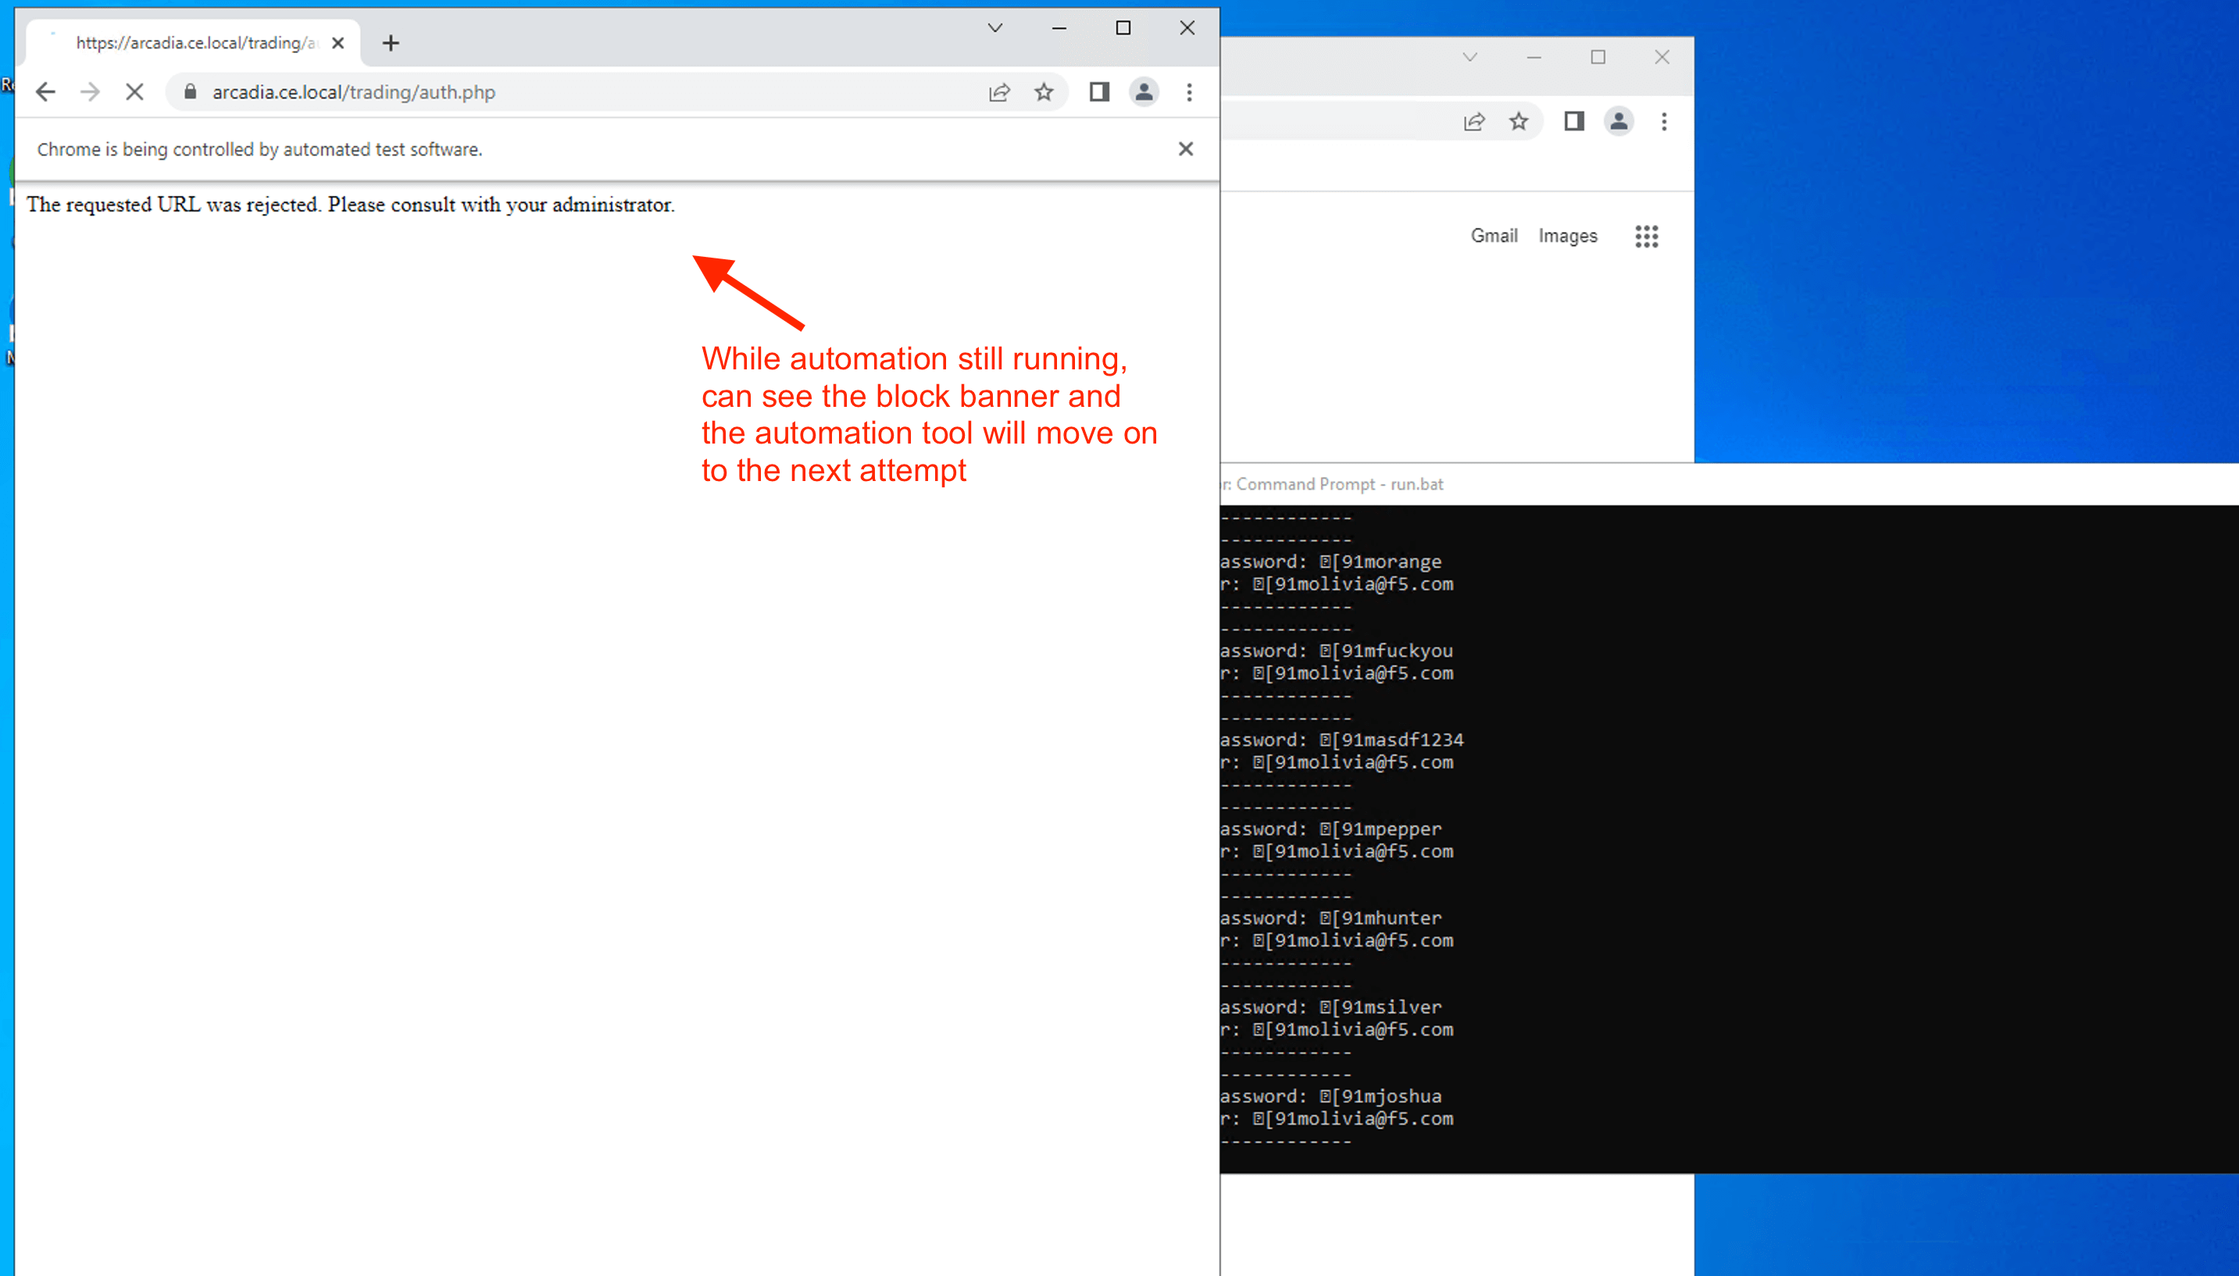
Task: Close the arcadia.ce.local tab
Action: click(x=338, y=43)
